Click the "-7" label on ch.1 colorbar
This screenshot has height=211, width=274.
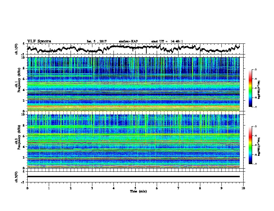pos(255,107)
